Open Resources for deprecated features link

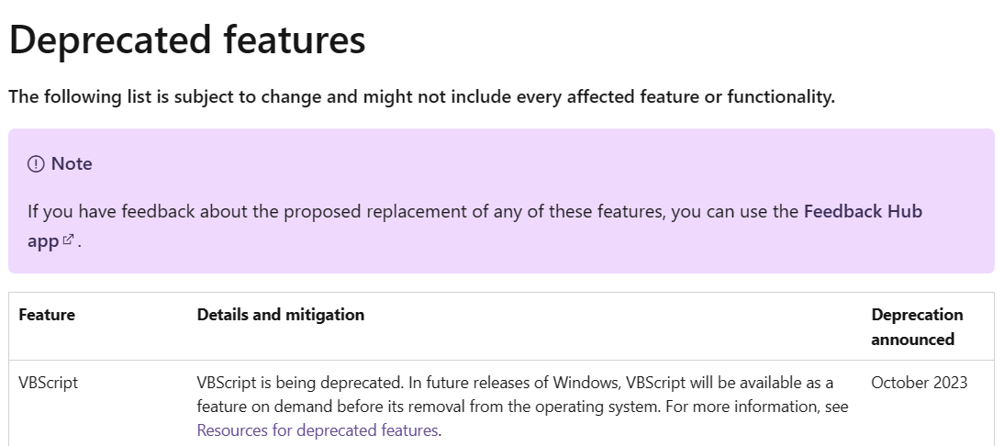318,430
